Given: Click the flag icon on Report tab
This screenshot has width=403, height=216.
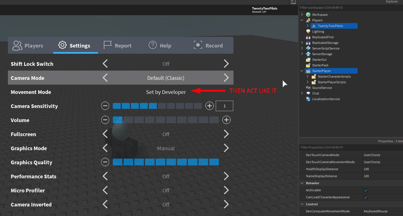Looking at the screenshot, I should [107, 45].
